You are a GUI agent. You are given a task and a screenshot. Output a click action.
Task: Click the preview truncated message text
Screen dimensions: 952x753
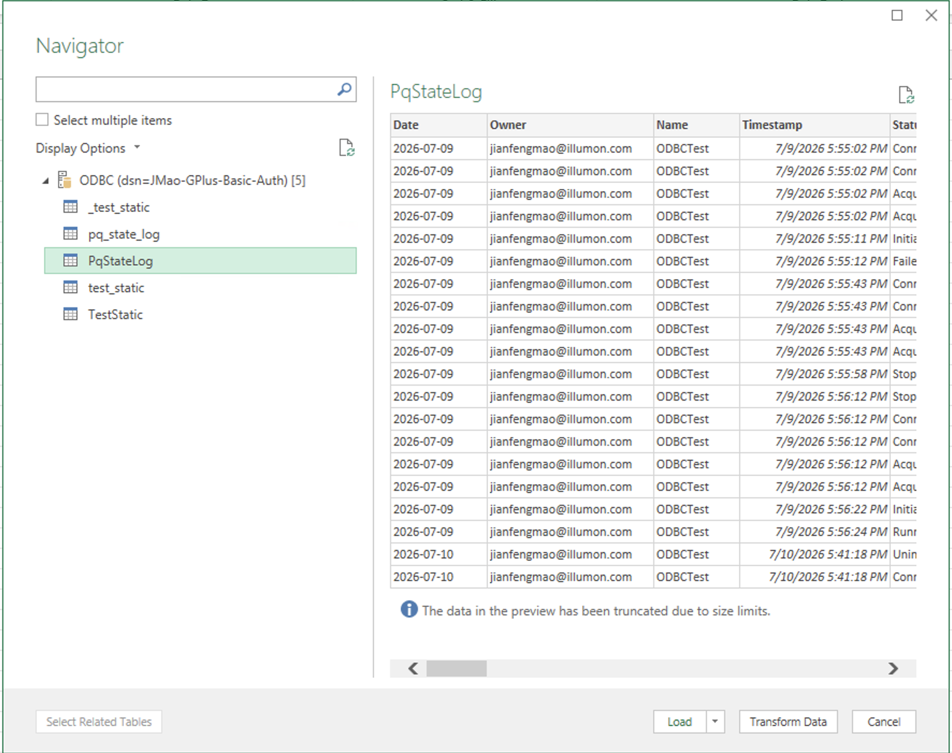coord(596,611)
